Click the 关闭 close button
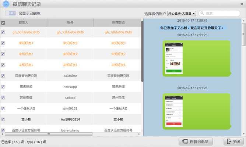This screenshot has width=246, height=147. [x=233, y=142]
